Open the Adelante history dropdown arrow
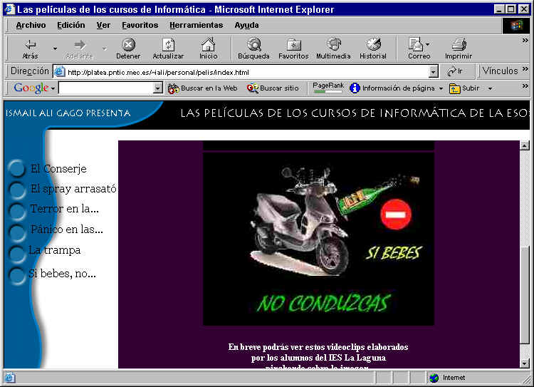 tap(104, 48)
